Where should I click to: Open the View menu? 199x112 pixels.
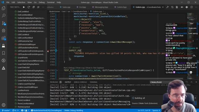click(30, 2)
